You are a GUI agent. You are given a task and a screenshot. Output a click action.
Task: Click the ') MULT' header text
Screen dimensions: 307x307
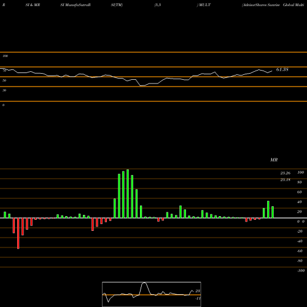pyautogui.click(x=204, y=5)
